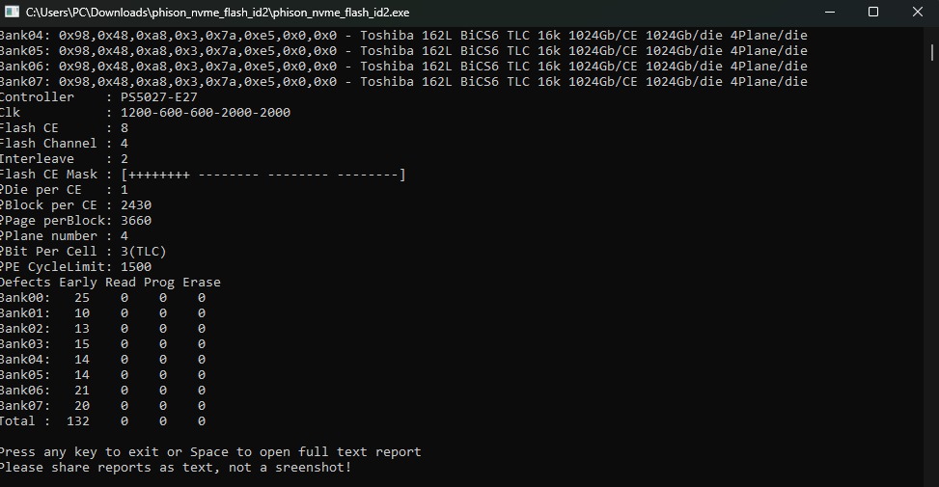Click the empty scrollbar track below the thumb

coord(932,269)
